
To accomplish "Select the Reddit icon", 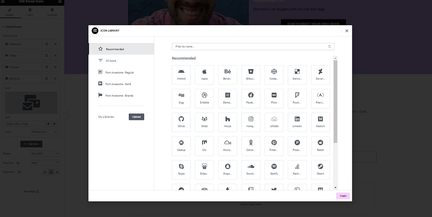I will pyautogui.click(x=320, y=146).
